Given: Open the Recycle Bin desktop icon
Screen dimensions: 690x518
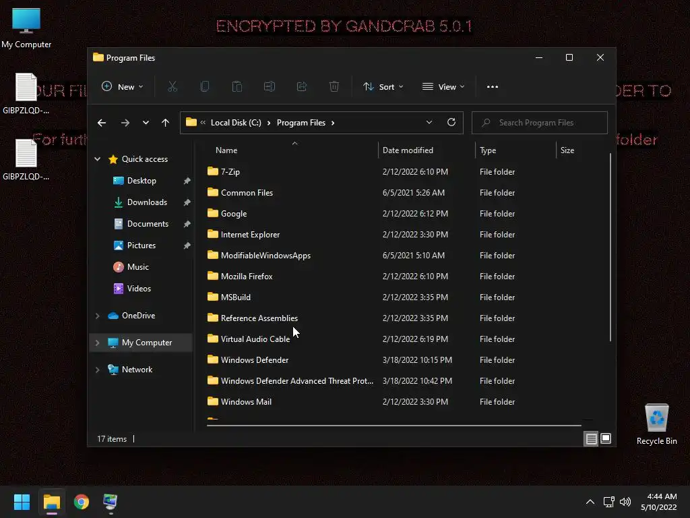Looking at the screenshot, I should (x=656, y=424).
